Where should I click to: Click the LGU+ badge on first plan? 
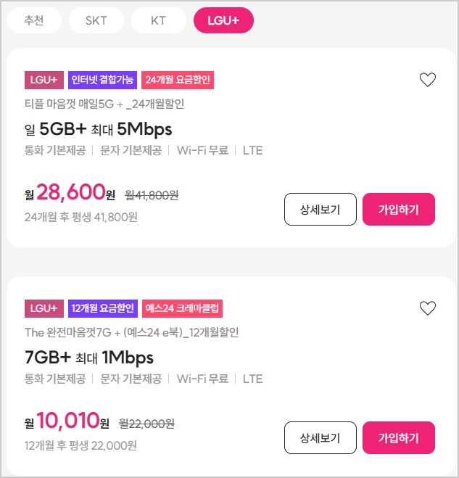click(x=44, y=80)
